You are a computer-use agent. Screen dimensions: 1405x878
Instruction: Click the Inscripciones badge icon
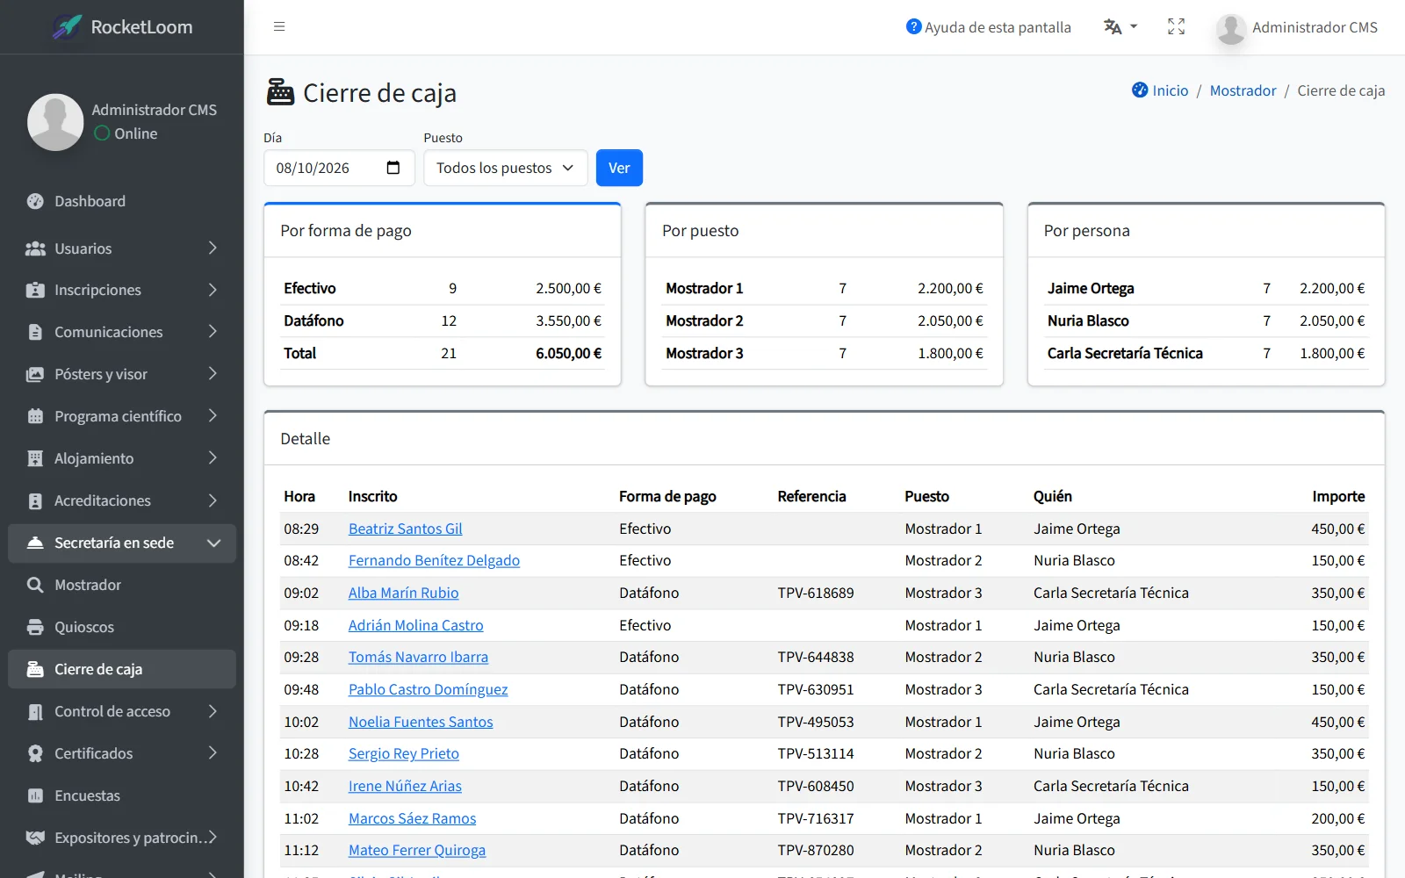(35, 290)
